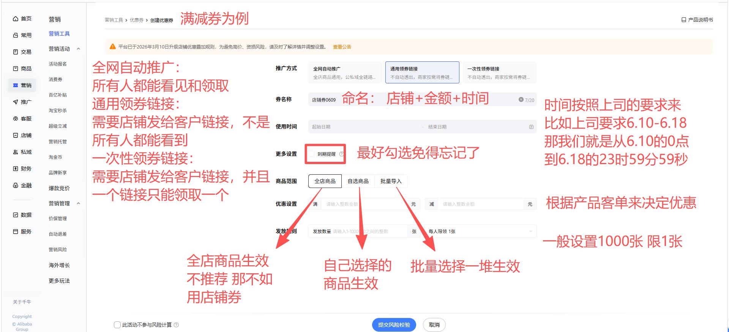This screenshot has height=332, width=729.
Task: Go to the 店铺 section icon
Action: [x=16, y=135]
